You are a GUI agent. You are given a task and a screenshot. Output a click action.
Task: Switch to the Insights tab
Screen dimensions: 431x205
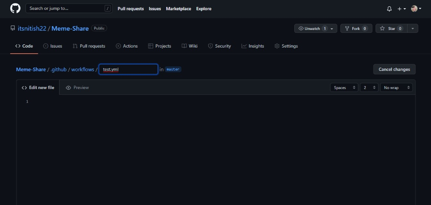click(x=252, y=46)
